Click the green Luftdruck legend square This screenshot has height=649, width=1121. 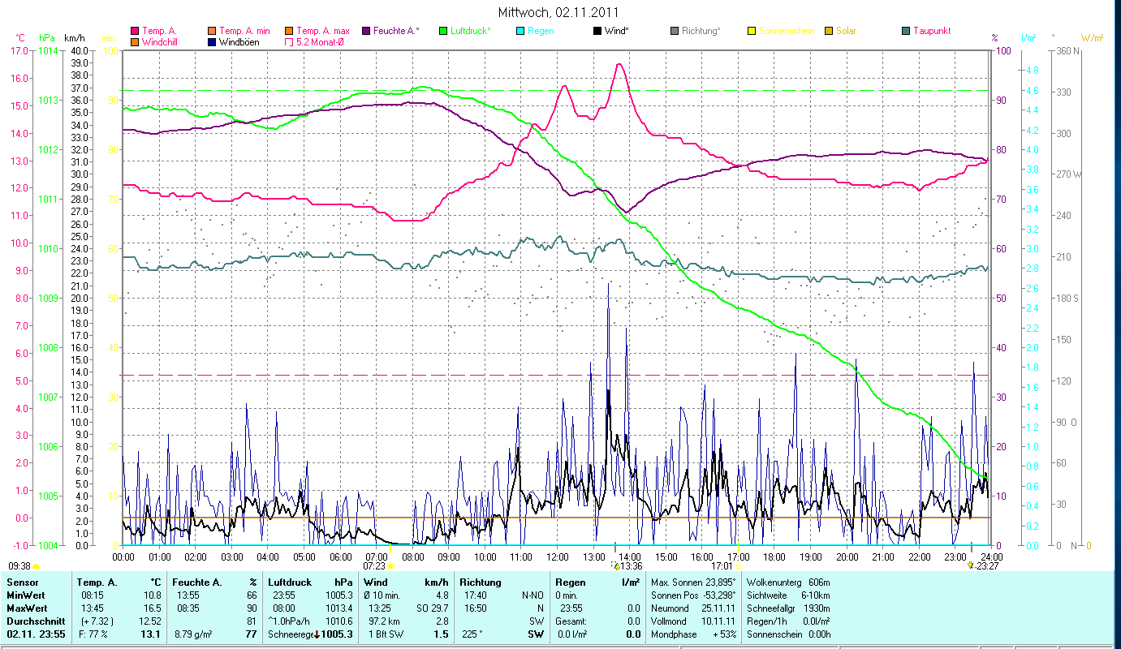coord(442,31)
